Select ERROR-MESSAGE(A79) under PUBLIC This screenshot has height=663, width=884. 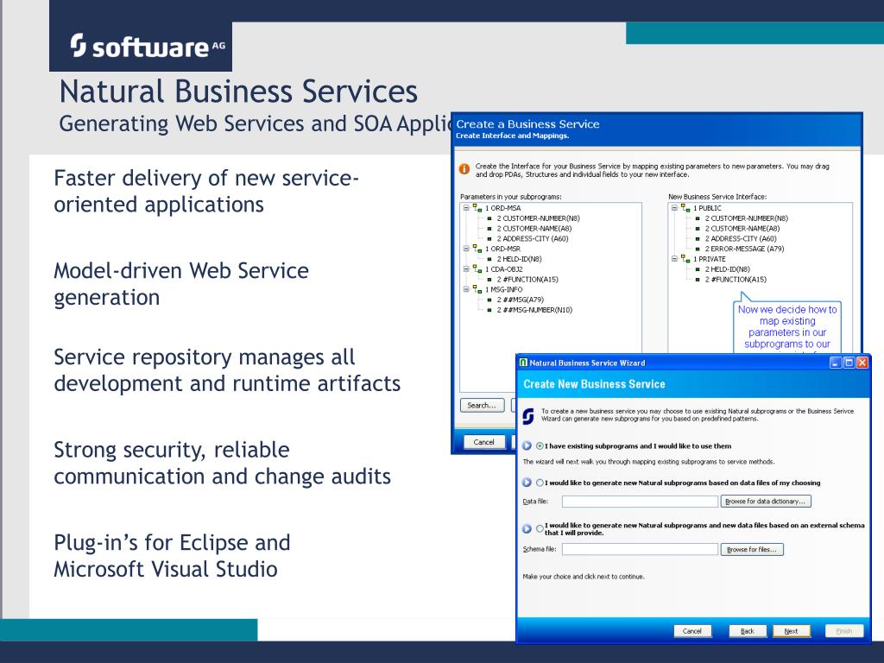[x=744, y=249]
